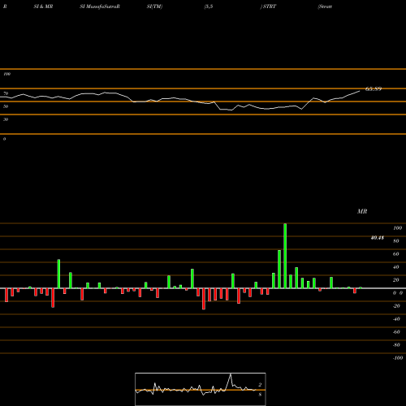Click the 'SI & MR' header text
Screen dimensions: 406x406
(43, 6)
